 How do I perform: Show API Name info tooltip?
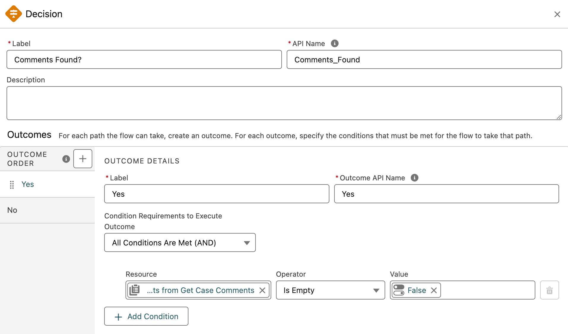coord(334,43)
